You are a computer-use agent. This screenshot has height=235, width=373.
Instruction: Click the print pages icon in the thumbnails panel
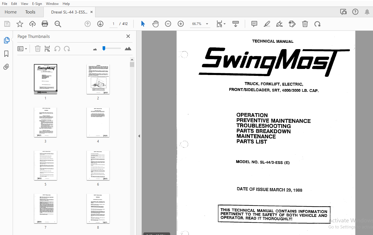(x=47, y=49)
